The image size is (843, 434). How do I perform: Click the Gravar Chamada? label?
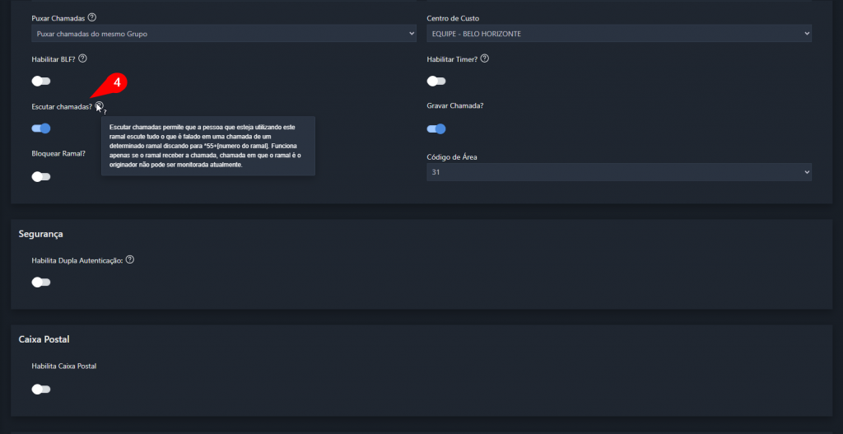(454, 106)
